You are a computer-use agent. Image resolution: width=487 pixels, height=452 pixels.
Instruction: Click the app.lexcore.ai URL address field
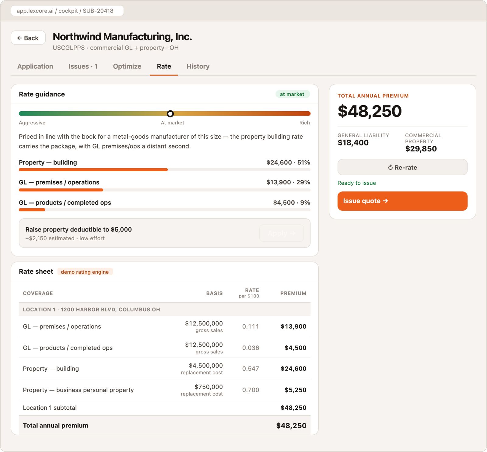pos(67,11)
